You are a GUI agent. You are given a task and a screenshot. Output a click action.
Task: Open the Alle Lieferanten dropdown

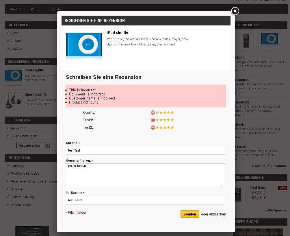point(33,145)
